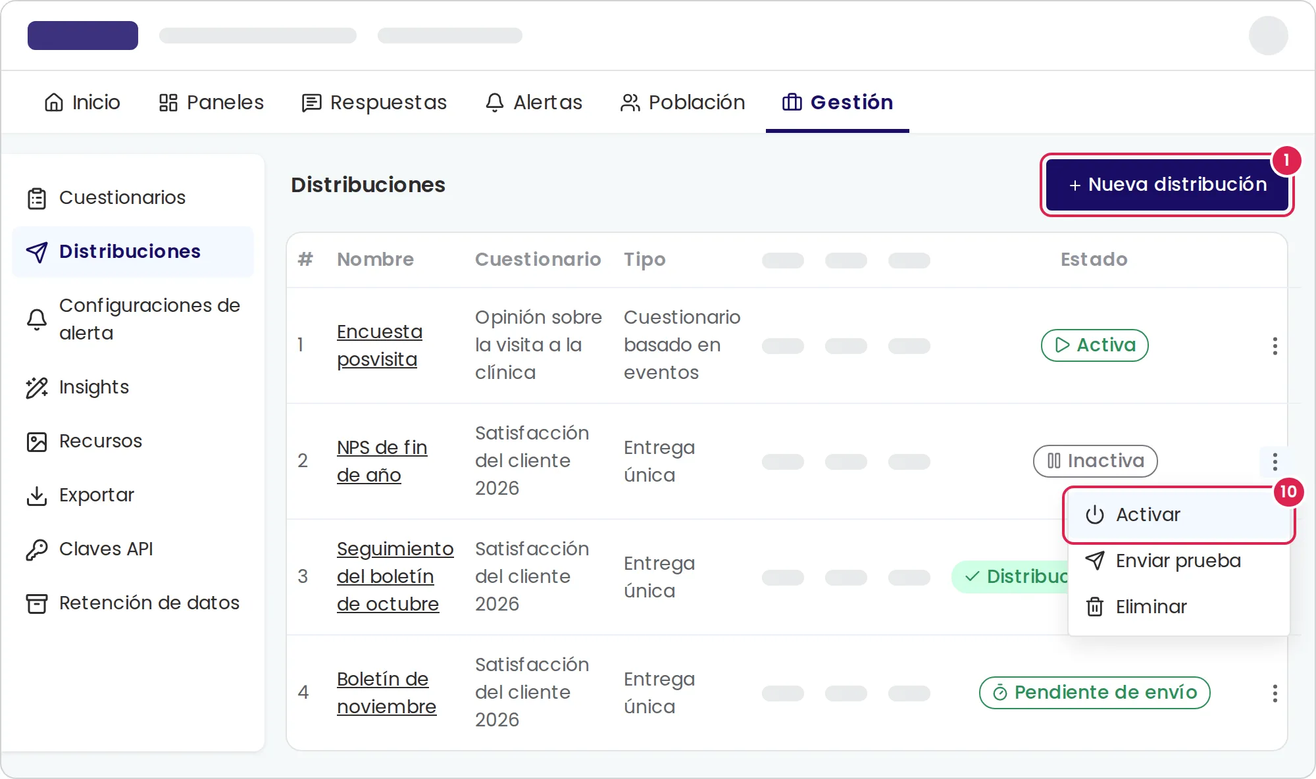Click the Recursos image icon
1316x779 pixels.
(x=37, y=441)
